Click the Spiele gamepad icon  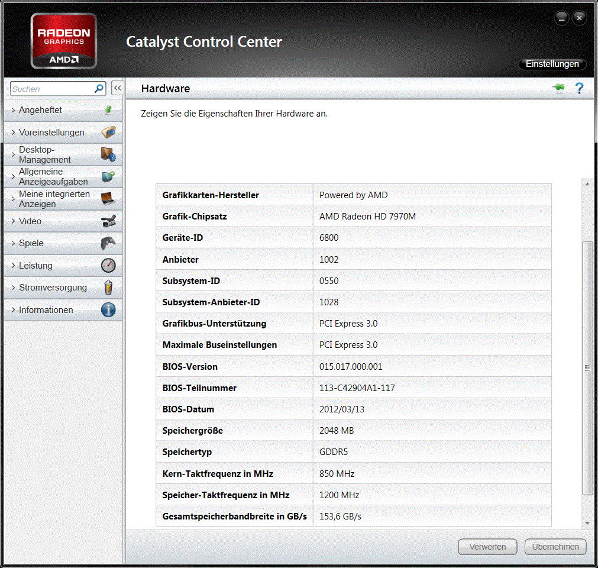108,243
